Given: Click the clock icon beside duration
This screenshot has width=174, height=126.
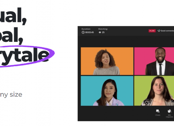Looking at the screenshot, I should click(x=83, y=32).
